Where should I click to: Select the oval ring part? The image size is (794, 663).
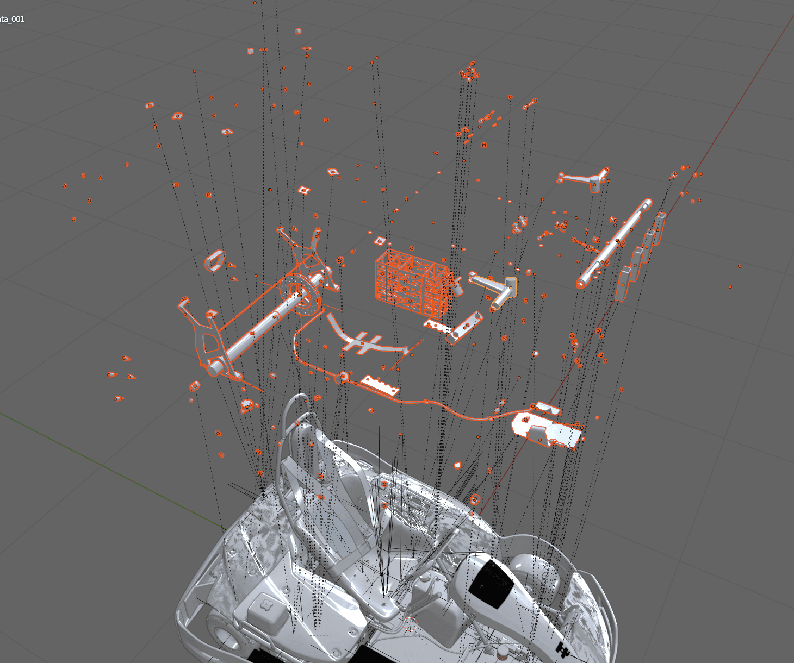(214, 261)
